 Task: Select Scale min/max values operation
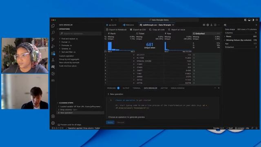pyautogui.click(x=68, y=66)
